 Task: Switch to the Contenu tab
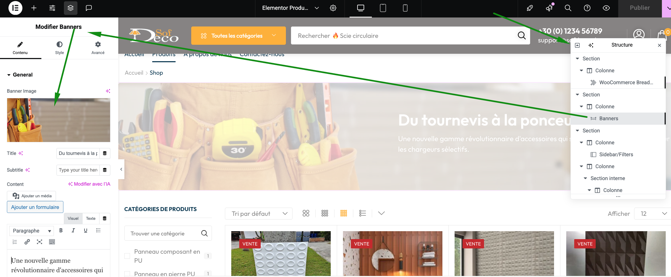[20, 48]
